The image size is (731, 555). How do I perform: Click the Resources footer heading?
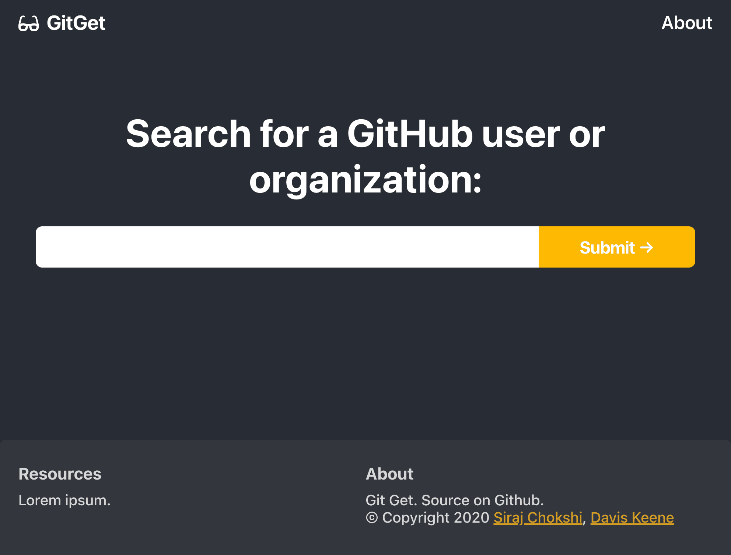pyautogui.click(x=60, y=474)
